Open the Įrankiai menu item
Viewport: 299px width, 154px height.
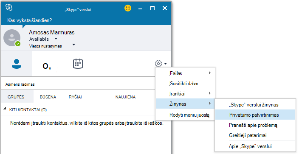(x=185, y=94)
